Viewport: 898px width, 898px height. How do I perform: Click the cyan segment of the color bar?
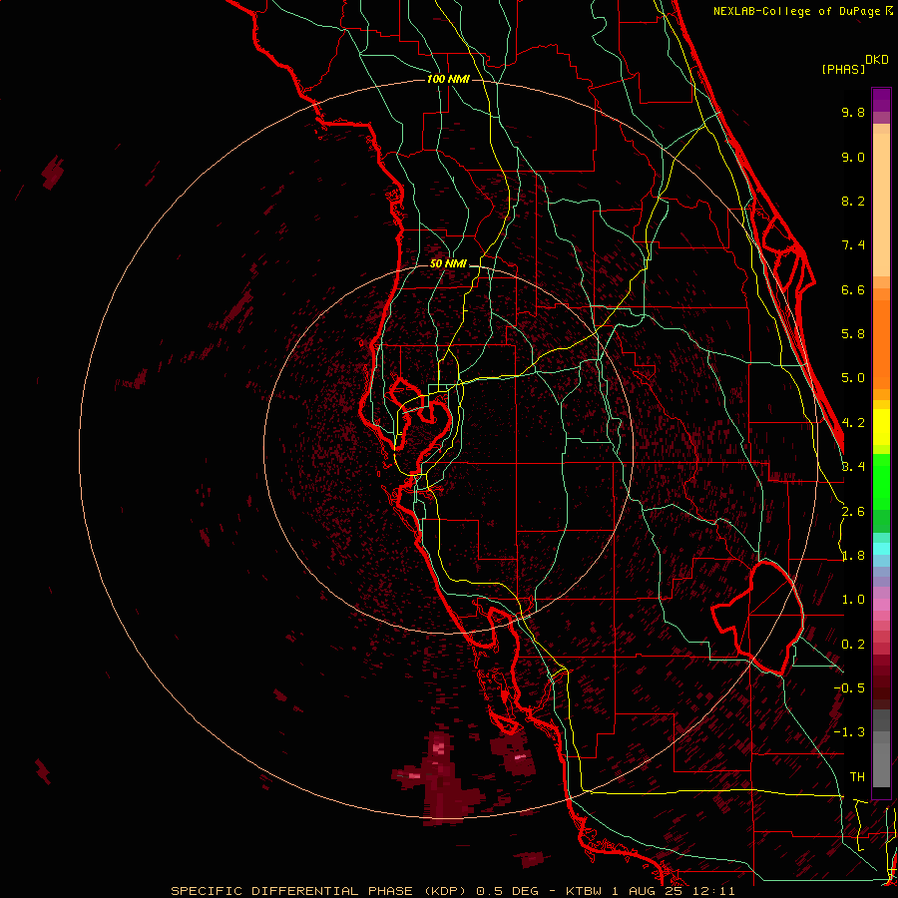point(881,548)
